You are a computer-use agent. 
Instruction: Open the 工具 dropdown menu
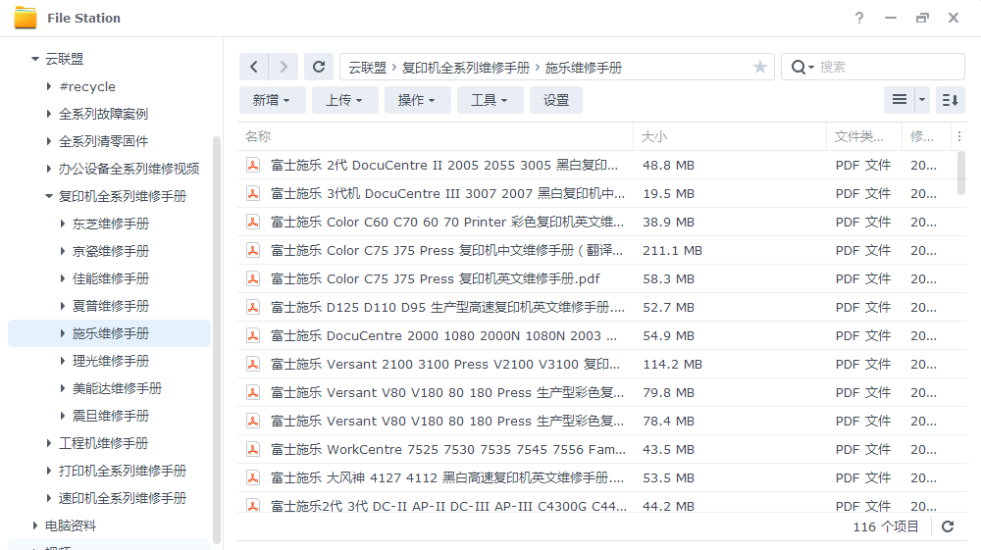490,100
